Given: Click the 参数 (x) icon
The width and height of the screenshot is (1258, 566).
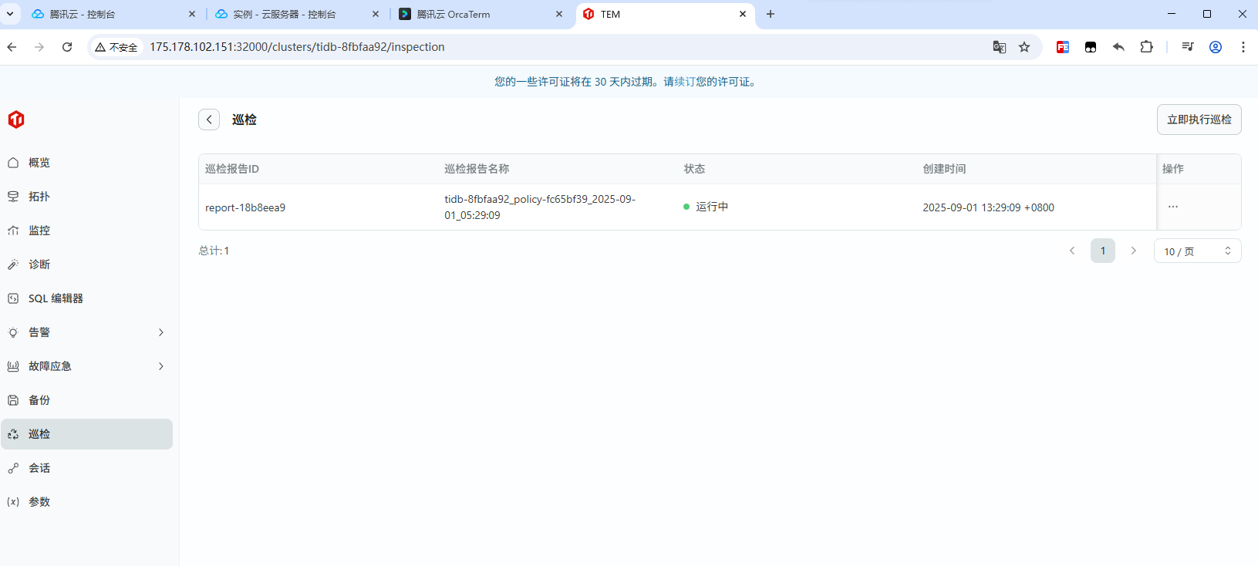Looking at the screenshot, I should click(13, 502).
